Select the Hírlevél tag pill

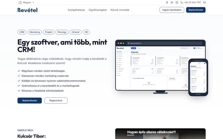coord(76,32)
